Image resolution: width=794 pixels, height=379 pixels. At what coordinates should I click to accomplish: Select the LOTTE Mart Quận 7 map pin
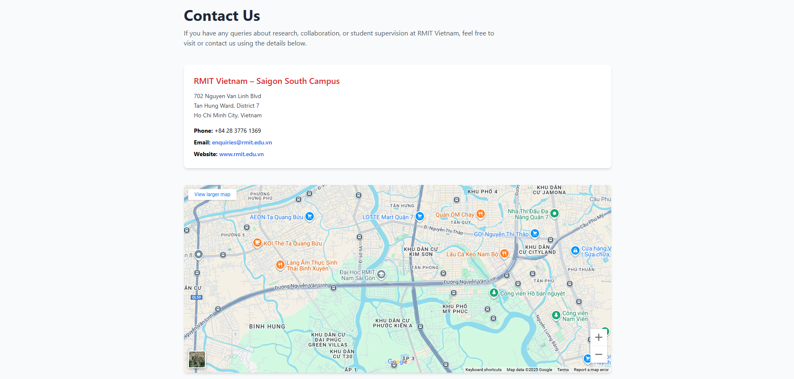click(x=420, y=216)
